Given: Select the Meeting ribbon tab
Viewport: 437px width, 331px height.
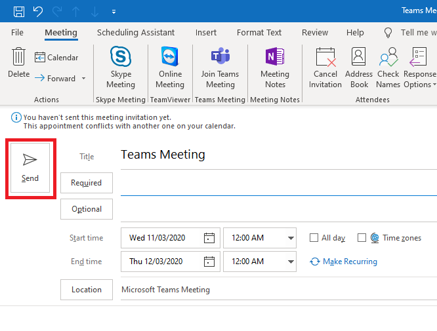Looking at the screenshot, I should (x=61, y=33).
